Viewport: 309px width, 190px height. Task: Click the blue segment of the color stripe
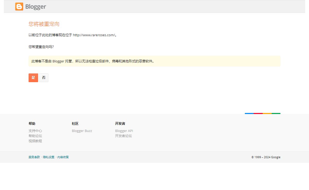pyautogui.click(x=249, y=113)
